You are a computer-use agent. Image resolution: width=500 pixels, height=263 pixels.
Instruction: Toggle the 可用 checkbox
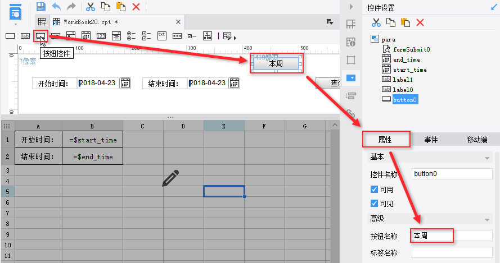[374, 189]
